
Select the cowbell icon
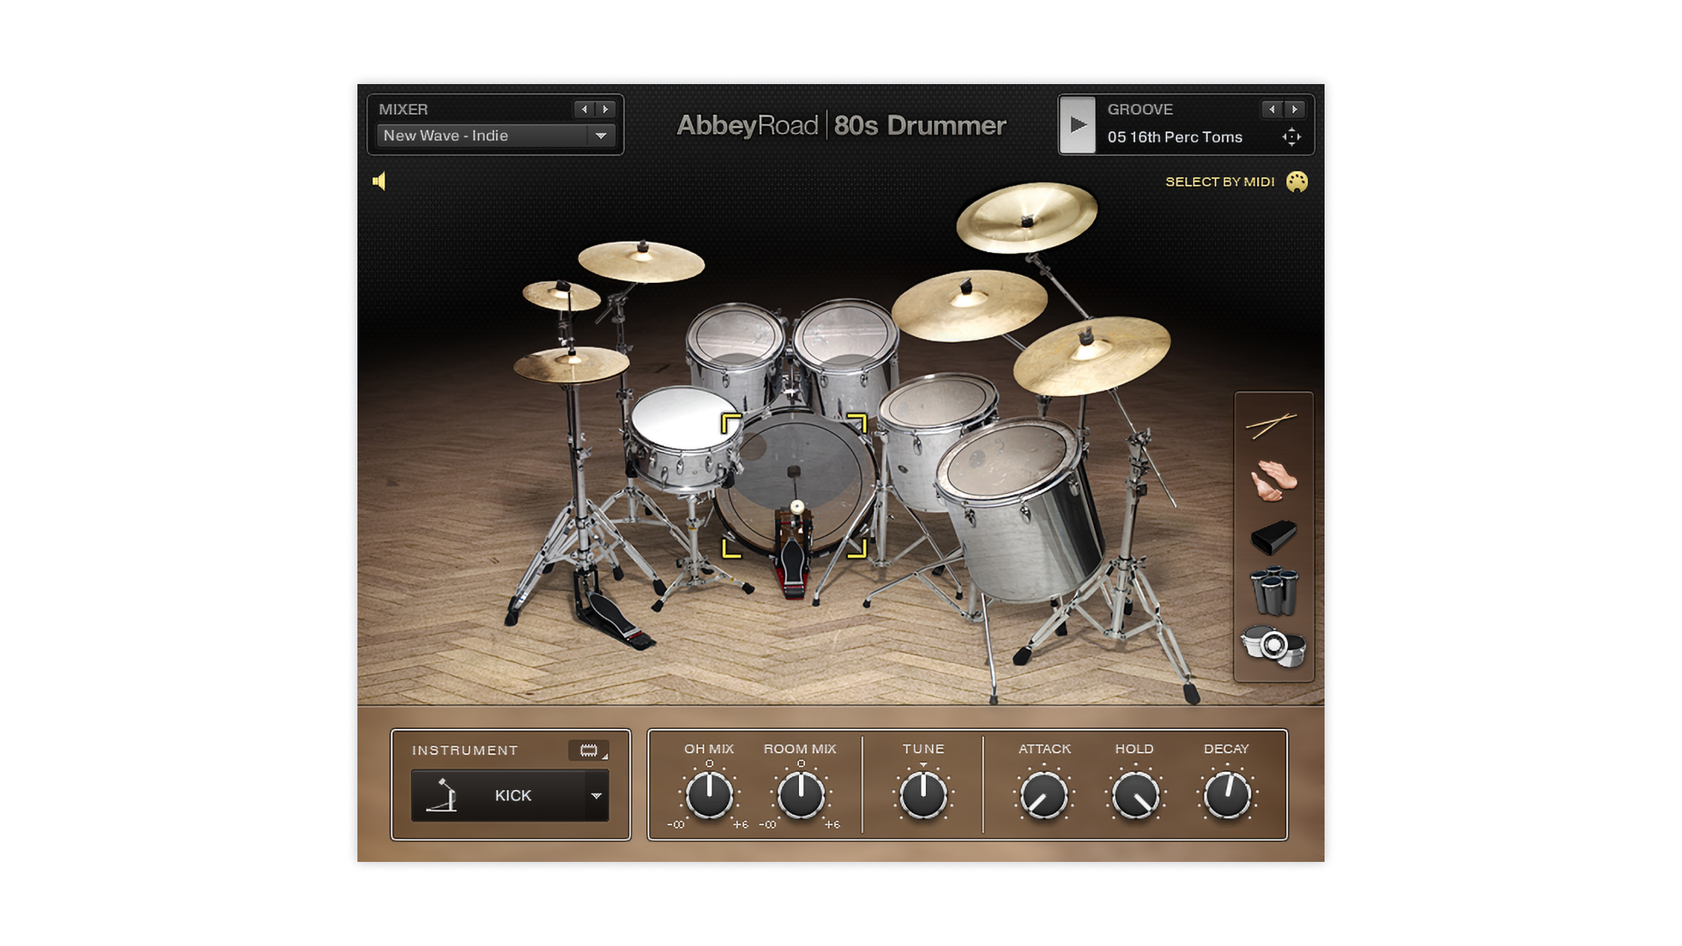pyautogui.click(x=1273, y=537)
